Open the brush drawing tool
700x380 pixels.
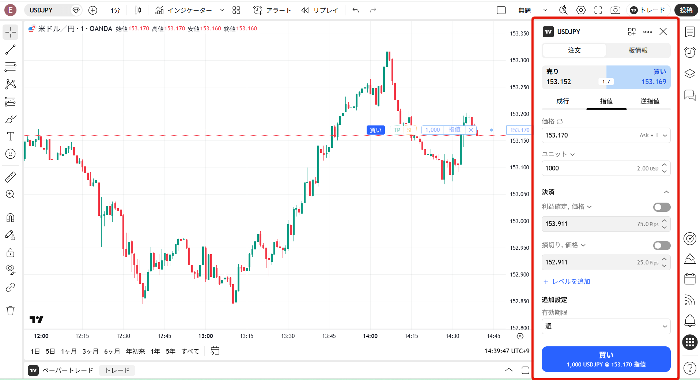coord(11,119)
